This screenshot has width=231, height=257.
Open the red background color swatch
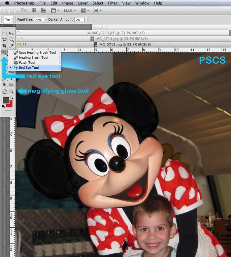pyautogui.click(x=10, y=105)
